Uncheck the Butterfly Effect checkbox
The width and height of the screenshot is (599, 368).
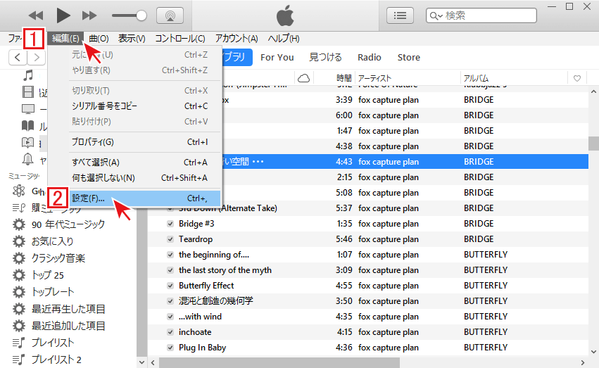pos(170,286)
